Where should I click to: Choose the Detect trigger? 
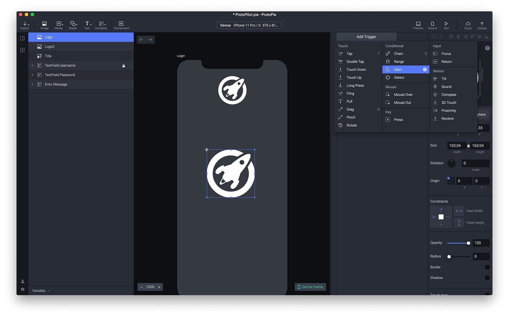click(x=406, y=78)
